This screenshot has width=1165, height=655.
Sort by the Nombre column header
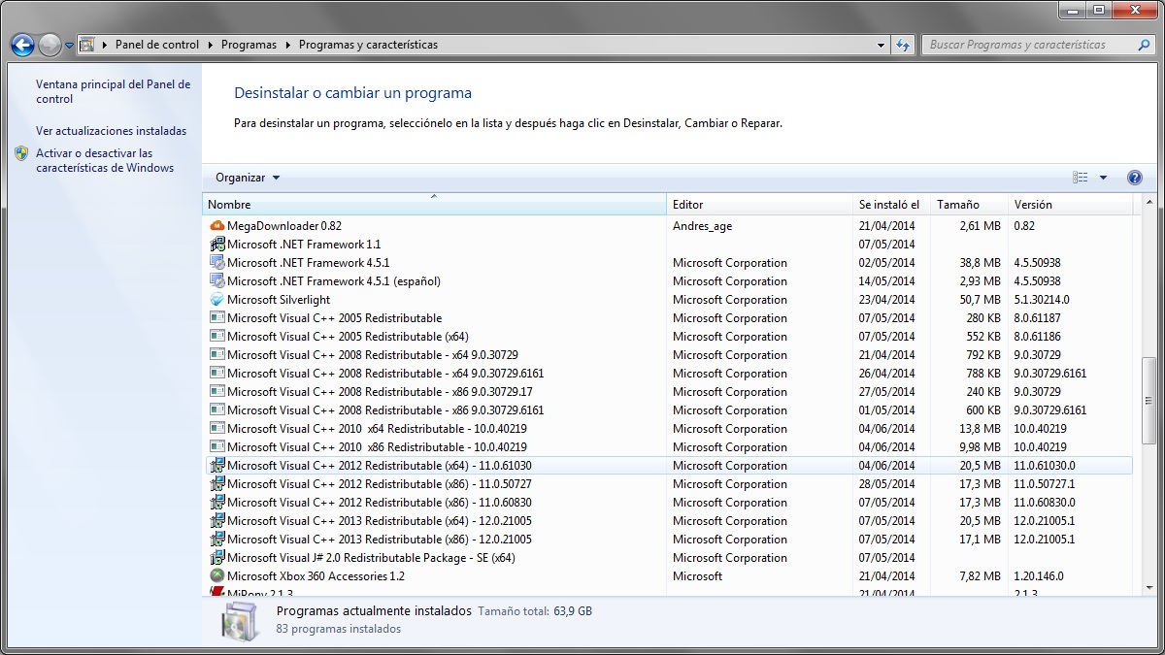[x=434, y=205]
